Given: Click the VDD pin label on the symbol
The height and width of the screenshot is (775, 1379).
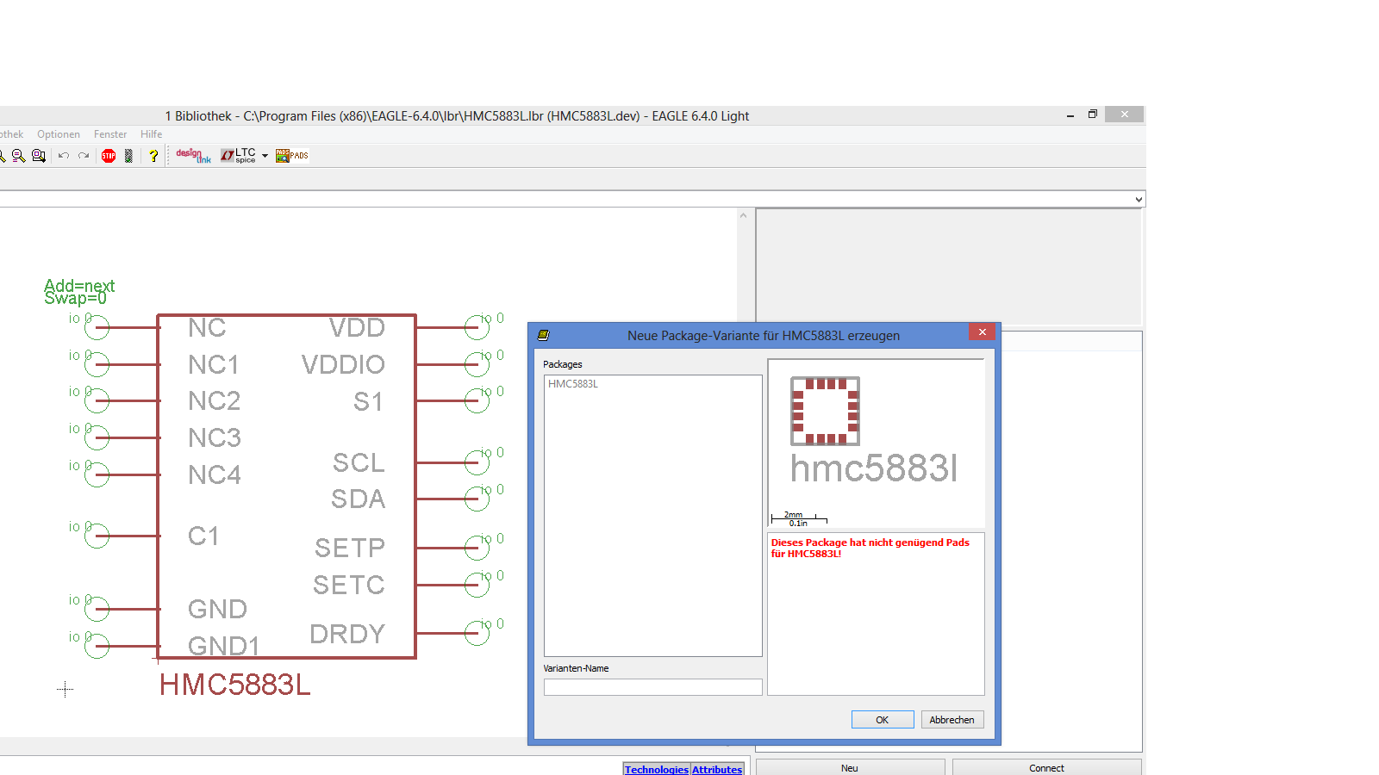Looking at the screenshot, I should pos(358,328).
